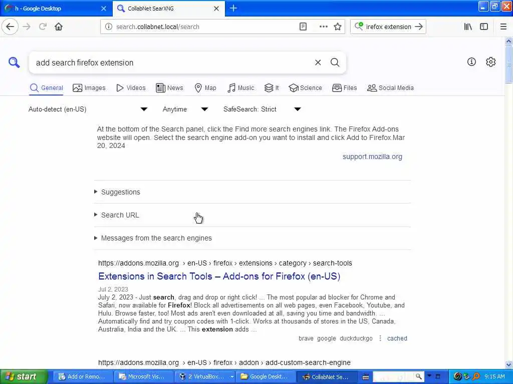Open the brave engine link
The image size is (513, 384).
click(x=306, y=338)
